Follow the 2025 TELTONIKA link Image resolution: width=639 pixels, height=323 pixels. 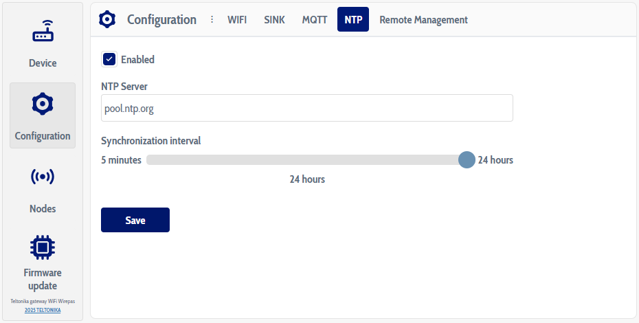[43, 310]
